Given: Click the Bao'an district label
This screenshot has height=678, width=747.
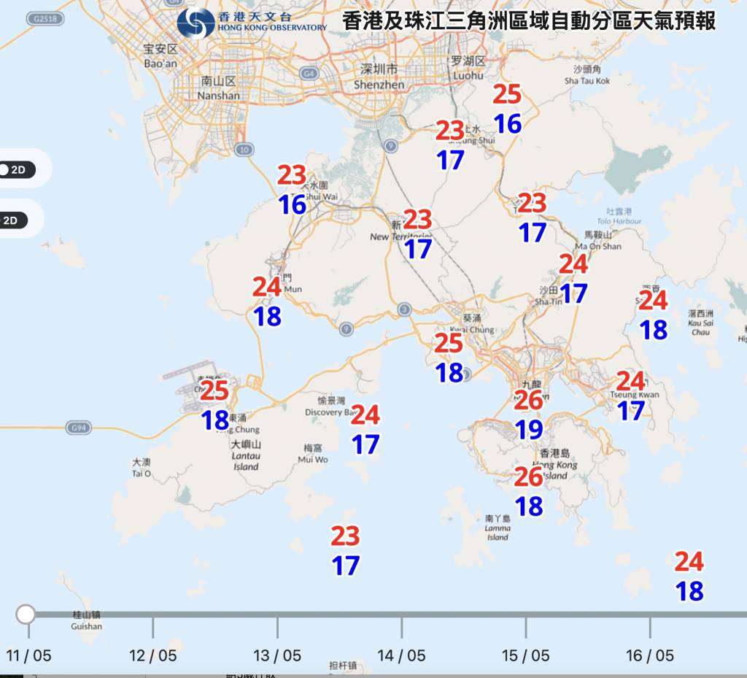Looking at the screenshot, I should [x=160, y=55].
